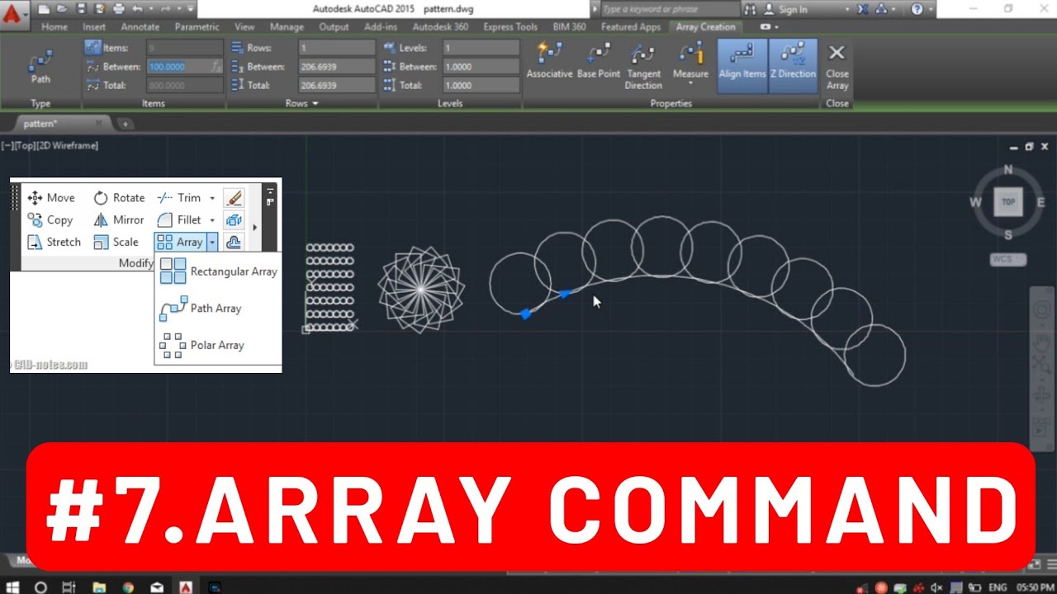This screenshot has height=594, width=1057.
Task: Click the Erase tool icon
Action: tap(234, 198)
